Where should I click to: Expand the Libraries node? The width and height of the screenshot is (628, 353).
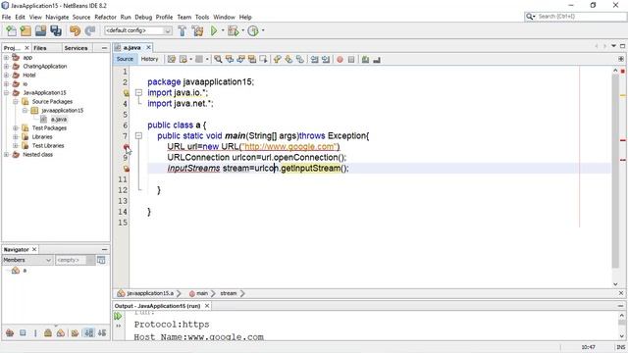click(16, 137)
